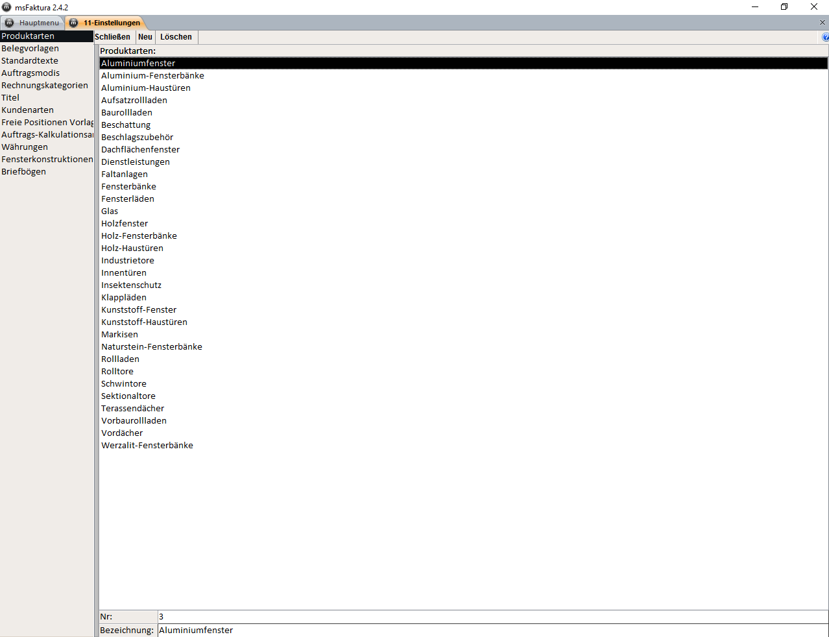This screenshot has height=637, width=829.
Task: Choose Kunststoff-Haustüren in the list
Action: pyautogui.click(x=464, y=322)
